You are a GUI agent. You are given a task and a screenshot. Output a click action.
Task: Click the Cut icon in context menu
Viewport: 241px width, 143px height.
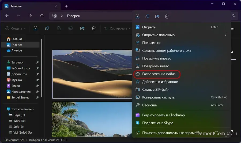tap(138, 17)
